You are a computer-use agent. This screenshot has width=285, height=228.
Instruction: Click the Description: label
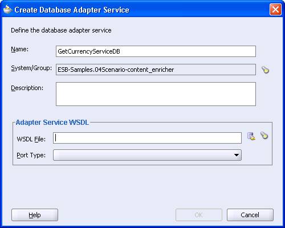(27, 88)
